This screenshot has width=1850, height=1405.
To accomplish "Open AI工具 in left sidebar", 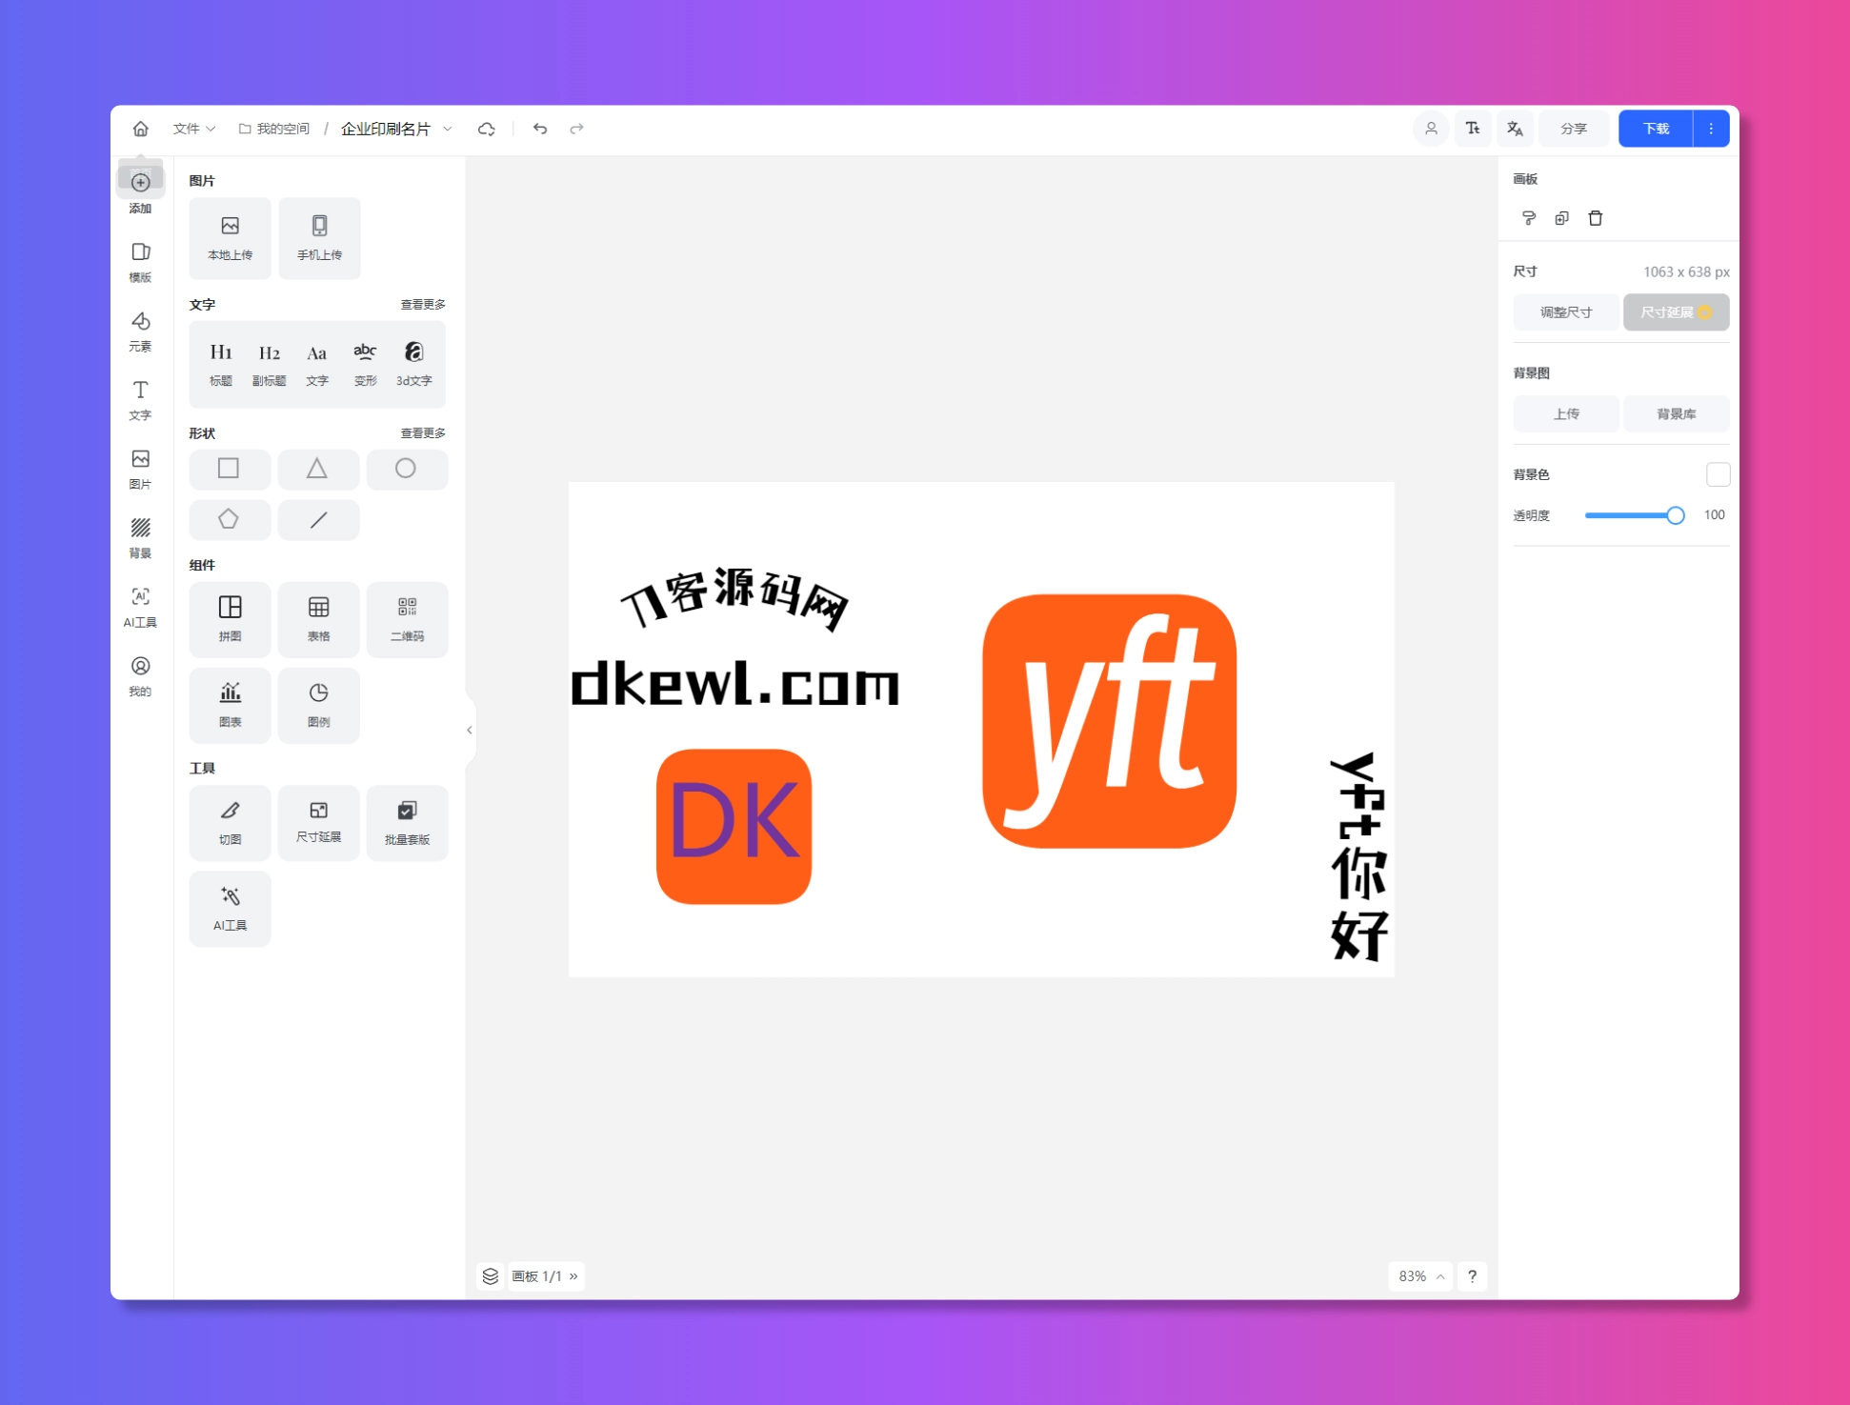I will [x=140, y=607].
